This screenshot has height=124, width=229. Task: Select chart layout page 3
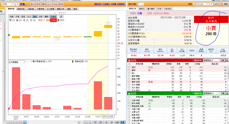tap(15, 122)
